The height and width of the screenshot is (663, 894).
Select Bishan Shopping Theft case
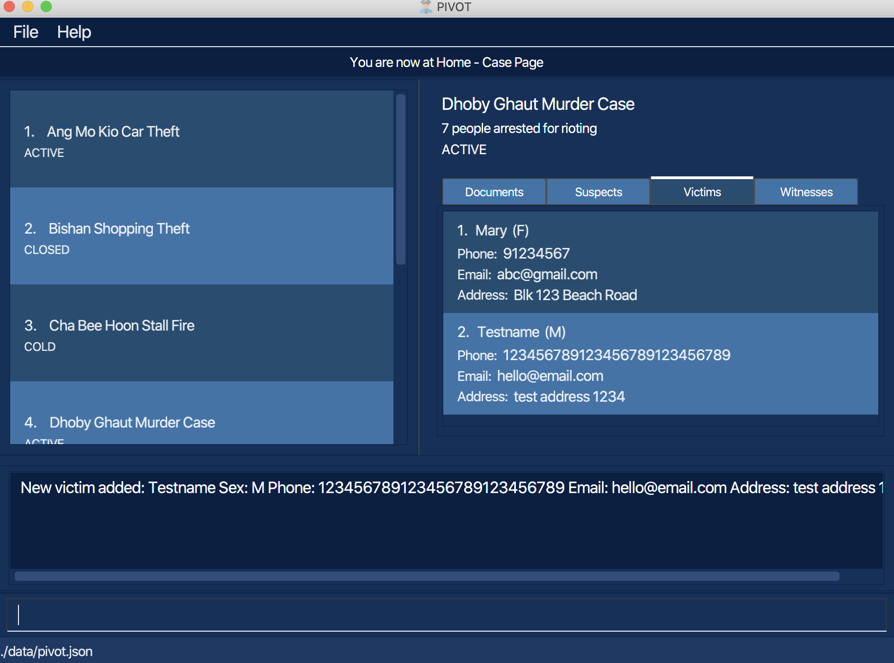pyautogui.click(x=202, y=236)
